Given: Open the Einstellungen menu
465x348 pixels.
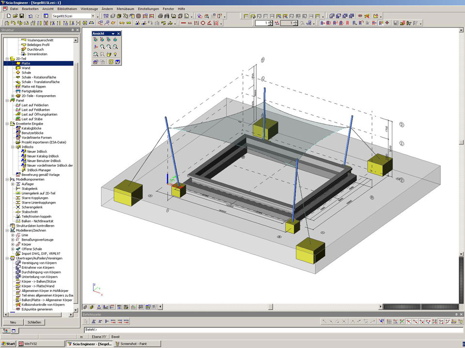Looking at the screenshot, I should pos(148,9).
